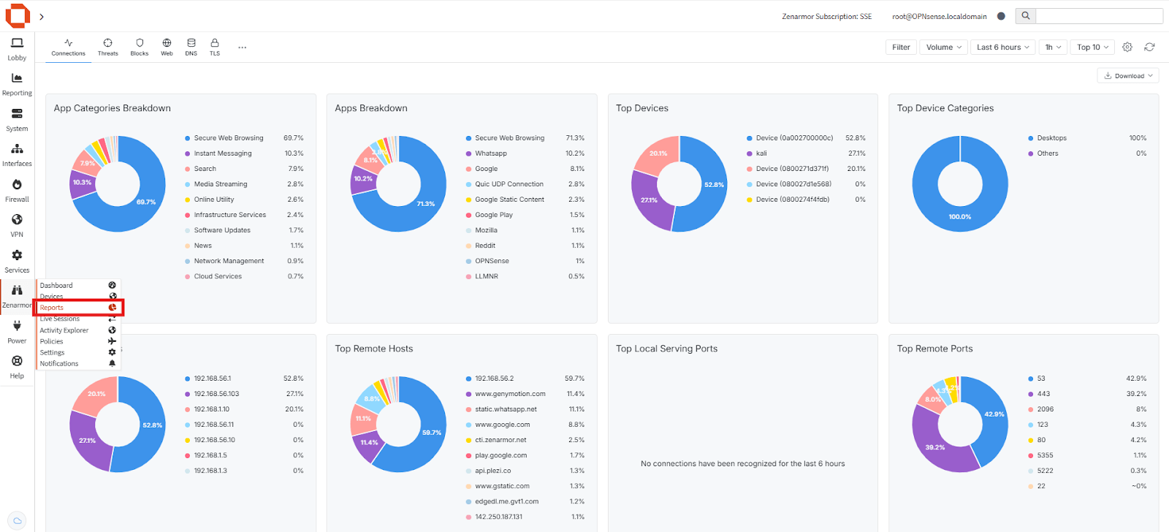
Task: Open the System sidebar section
Action: point(17,120)
